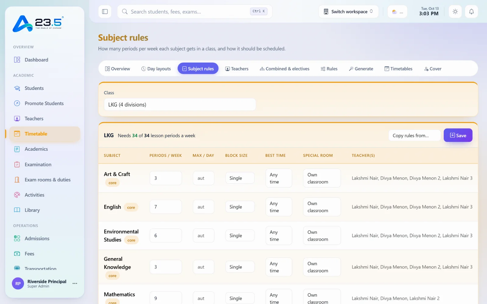Expand the Switch workspace dropdown
487x304 pixels.
(x=348, y=12)
